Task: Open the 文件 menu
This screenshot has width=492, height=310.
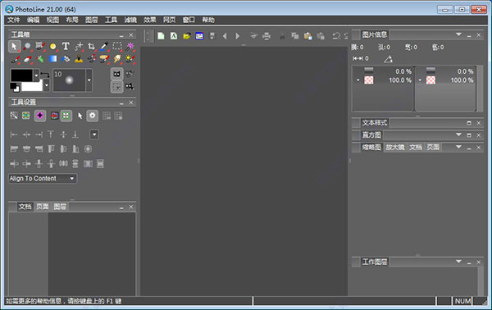Action: [13, 20]
